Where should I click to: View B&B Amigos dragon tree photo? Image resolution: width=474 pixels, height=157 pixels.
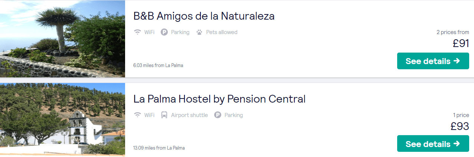coord(62,39)
